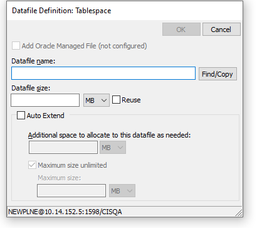Click the 'Maximum size:' label
The height and width of the screenshot is (228, 257).
(60, 178)
